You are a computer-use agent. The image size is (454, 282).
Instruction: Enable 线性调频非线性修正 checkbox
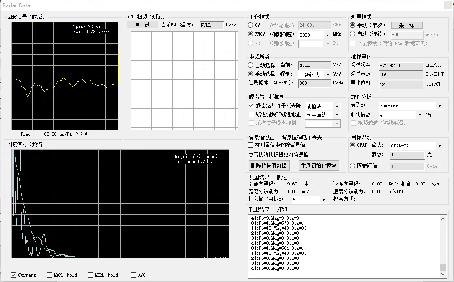click(x=251, y=114)
